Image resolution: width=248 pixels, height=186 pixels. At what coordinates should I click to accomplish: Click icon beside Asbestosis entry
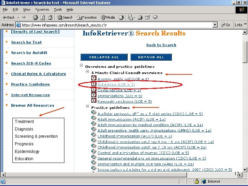coord(94,84)
